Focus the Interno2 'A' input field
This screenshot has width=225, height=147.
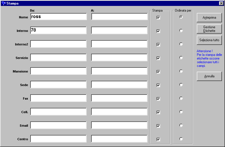119,44
